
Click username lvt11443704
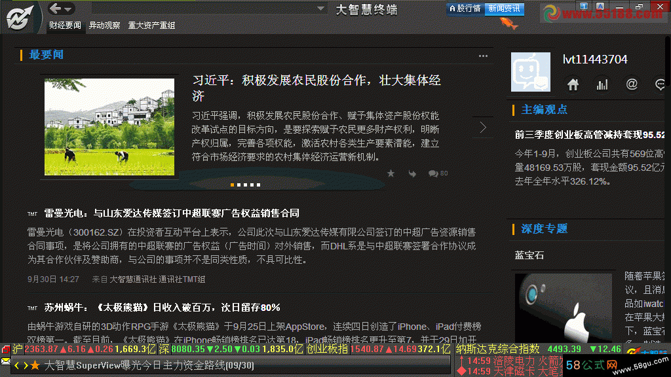(x=595, y=60)
